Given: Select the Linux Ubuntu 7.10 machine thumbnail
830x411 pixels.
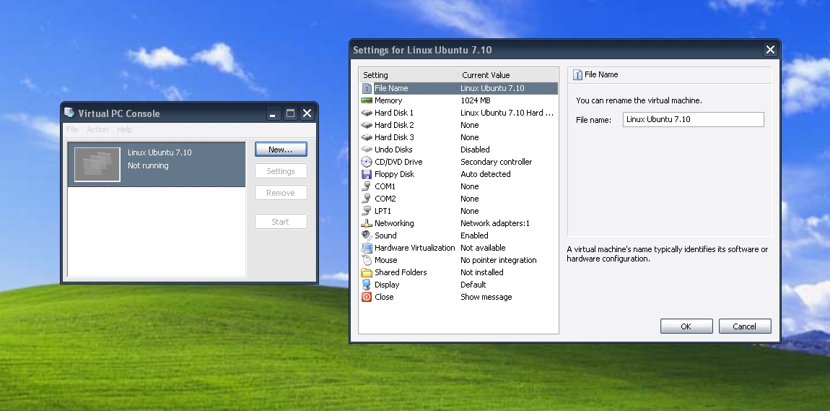Looking at the screenshot, I should click(x=97, y=164).
